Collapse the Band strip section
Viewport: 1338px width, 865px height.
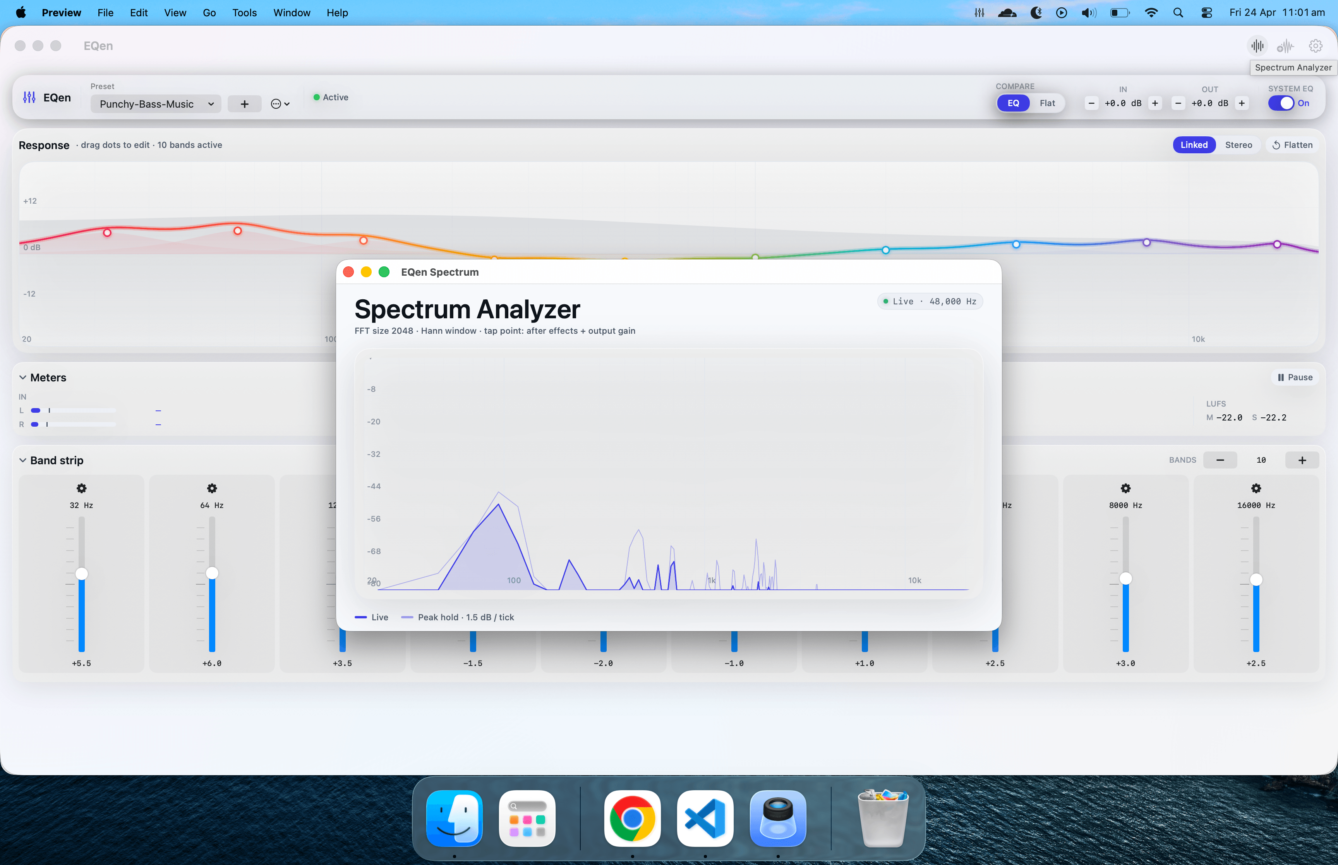[x=23, y=460]
